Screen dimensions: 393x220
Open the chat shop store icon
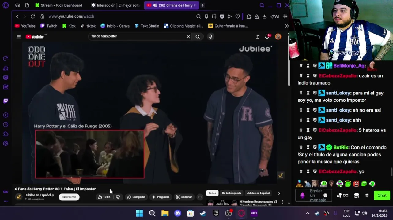tap(357, 196)
